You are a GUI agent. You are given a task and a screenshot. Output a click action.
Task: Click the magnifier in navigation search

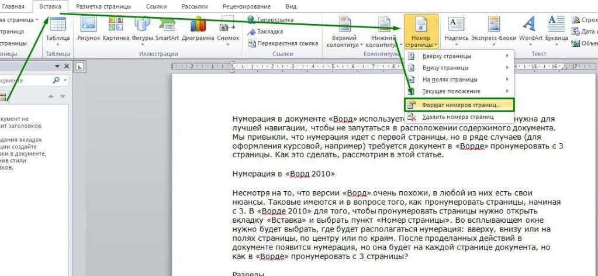point(56,81)
